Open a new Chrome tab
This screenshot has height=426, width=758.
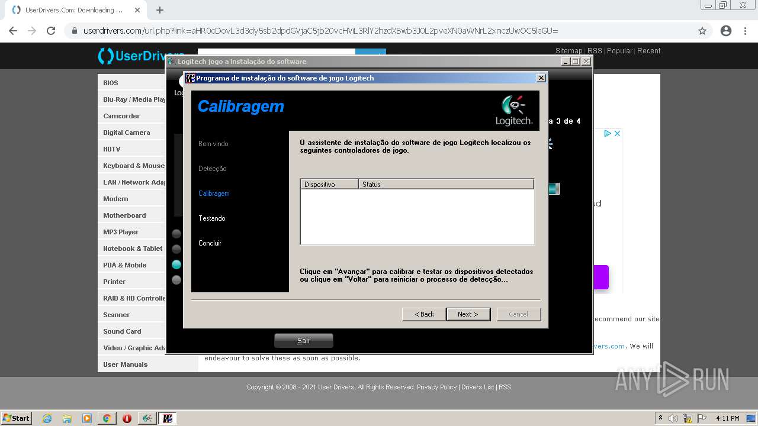click(160, 10)
